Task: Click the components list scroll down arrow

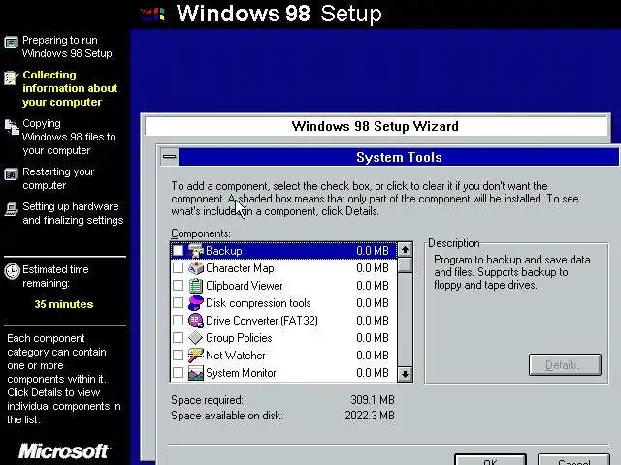Action: (405, 374)
